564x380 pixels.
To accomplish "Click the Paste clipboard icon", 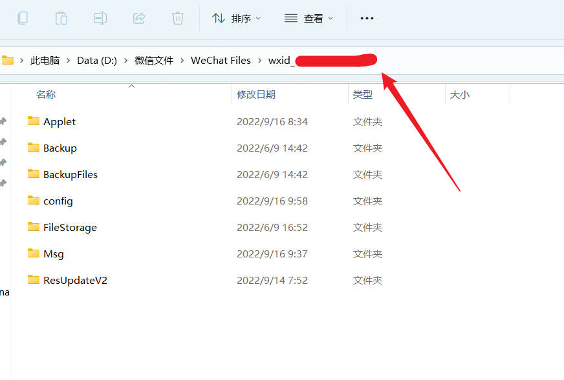I will click(61, 18).
